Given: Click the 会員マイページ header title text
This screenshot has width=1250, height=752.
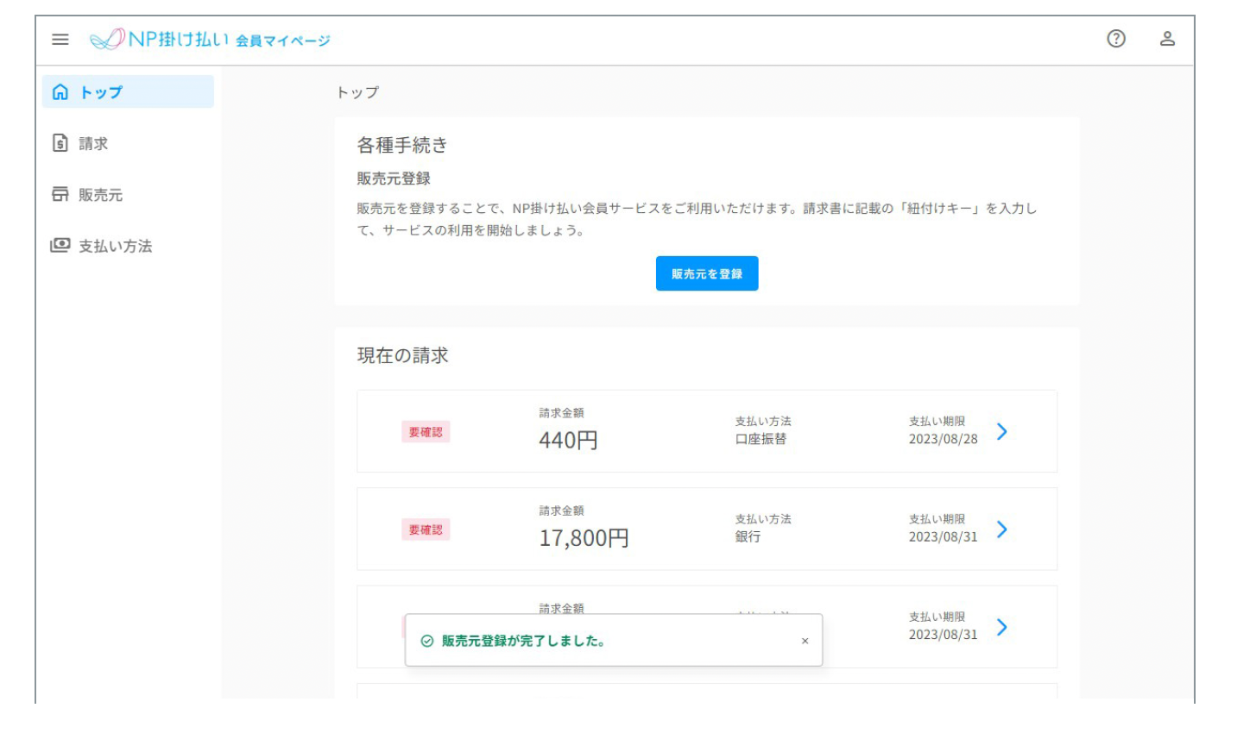Looking at the screenshot, I should click(282, 41).
